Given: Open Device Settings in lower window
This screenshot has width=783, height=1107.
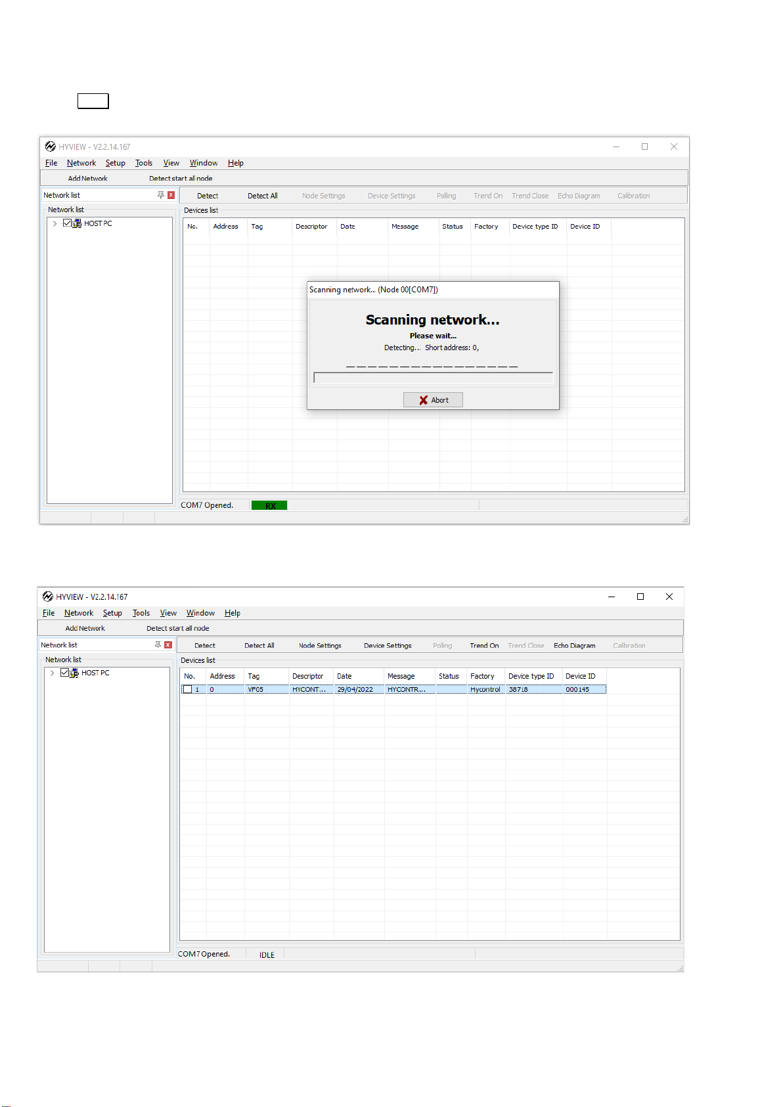Looking at the screenshot, I should click(388, 646).
